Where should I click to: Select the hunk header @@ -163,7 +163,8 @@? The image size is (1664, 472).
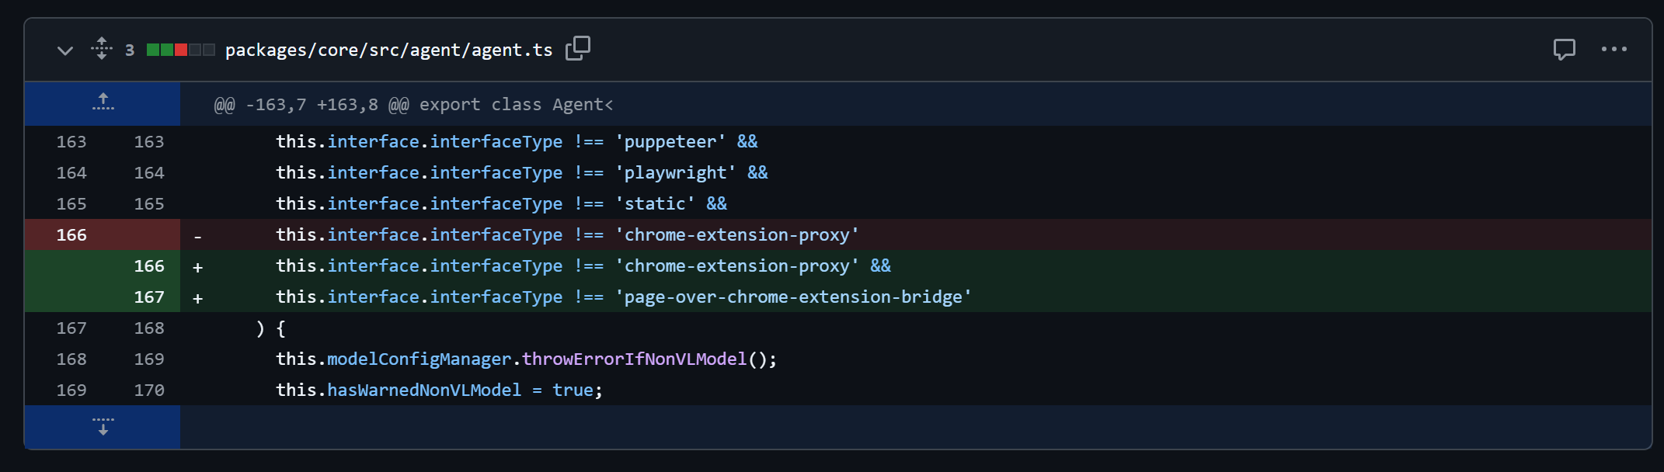coord(311,105)
